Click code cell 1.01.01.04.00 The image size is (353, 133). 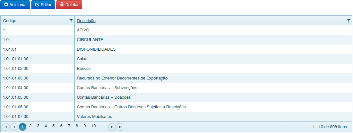(37, 88)
